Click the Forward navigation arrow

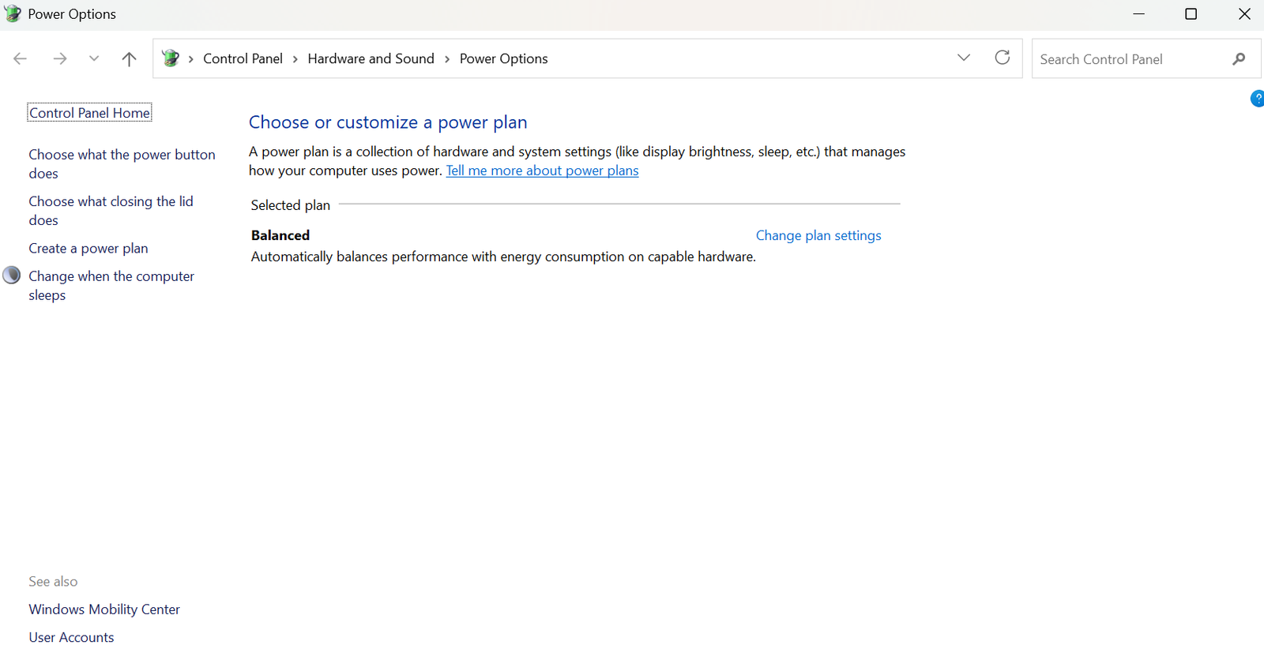point(59,58)
